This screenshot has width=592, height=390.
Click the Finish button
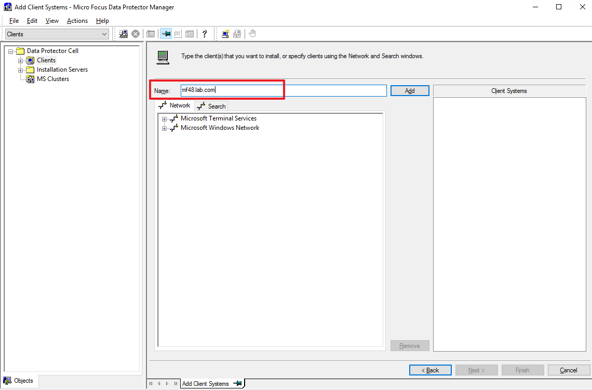tap(522, 370)
